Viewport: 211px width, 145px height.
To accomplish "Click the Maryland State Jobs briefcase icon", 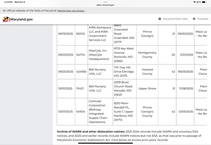I will point(160,19).
